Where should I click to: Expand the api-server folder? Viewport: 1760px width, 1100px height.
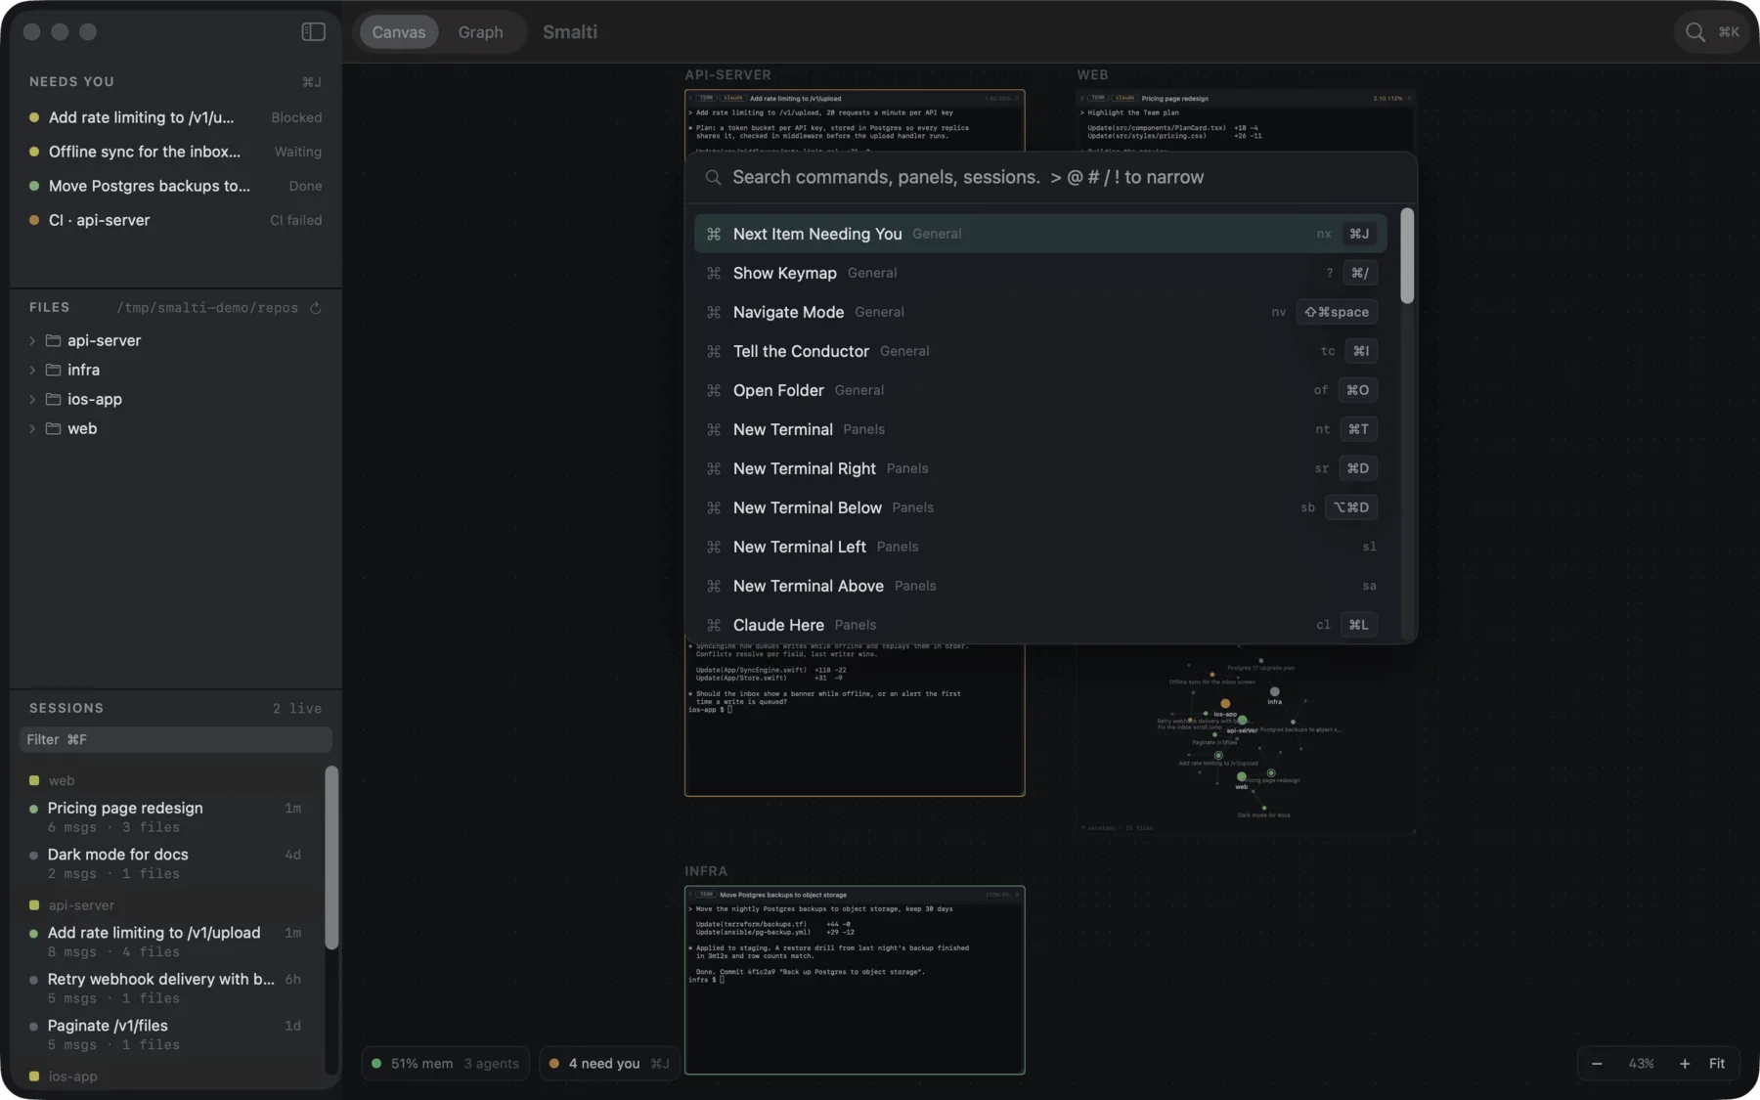[x=32, y=340]
